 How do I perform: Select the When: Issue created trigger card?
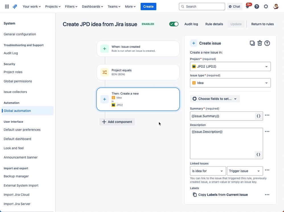click(138, 49)
